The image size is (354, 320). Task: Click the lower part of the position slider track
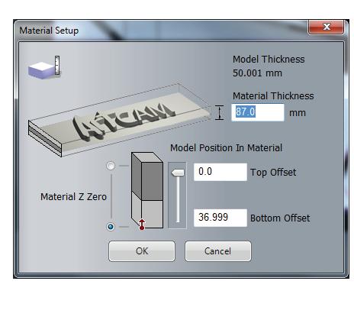pos(178,208)
